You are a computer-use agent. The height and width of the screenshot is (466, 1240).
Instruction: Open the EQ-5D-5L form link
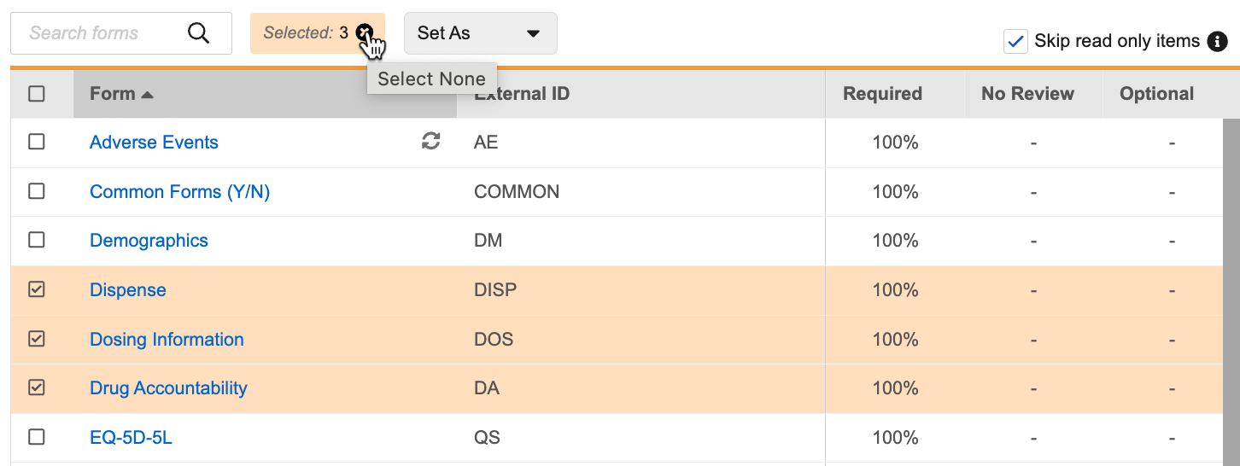pyautogui.click(x=131, y=438)
